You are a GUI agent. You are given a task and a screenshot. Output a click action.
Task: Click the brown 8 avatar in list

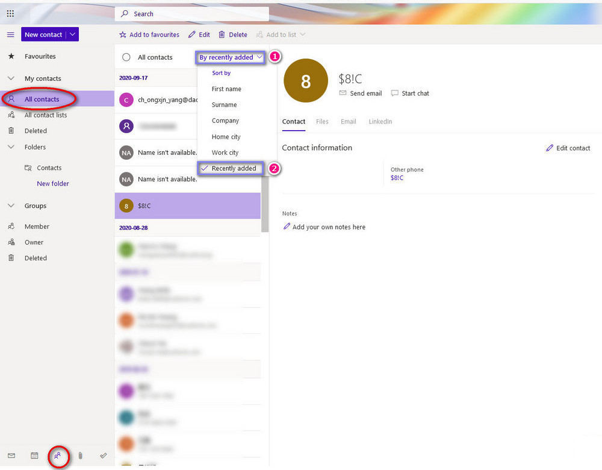coord(126,206)
